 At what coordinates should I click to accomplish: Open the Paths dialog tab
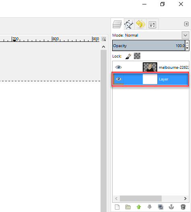[x=129, y=24]
